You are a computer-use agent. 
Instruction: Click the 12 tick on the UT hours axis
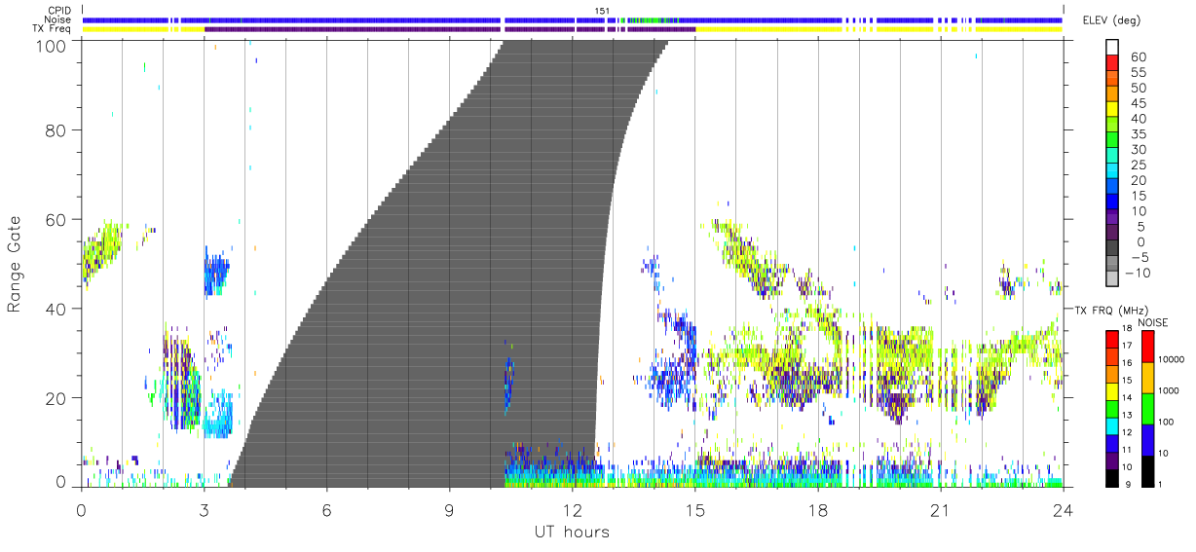point(572,510)
